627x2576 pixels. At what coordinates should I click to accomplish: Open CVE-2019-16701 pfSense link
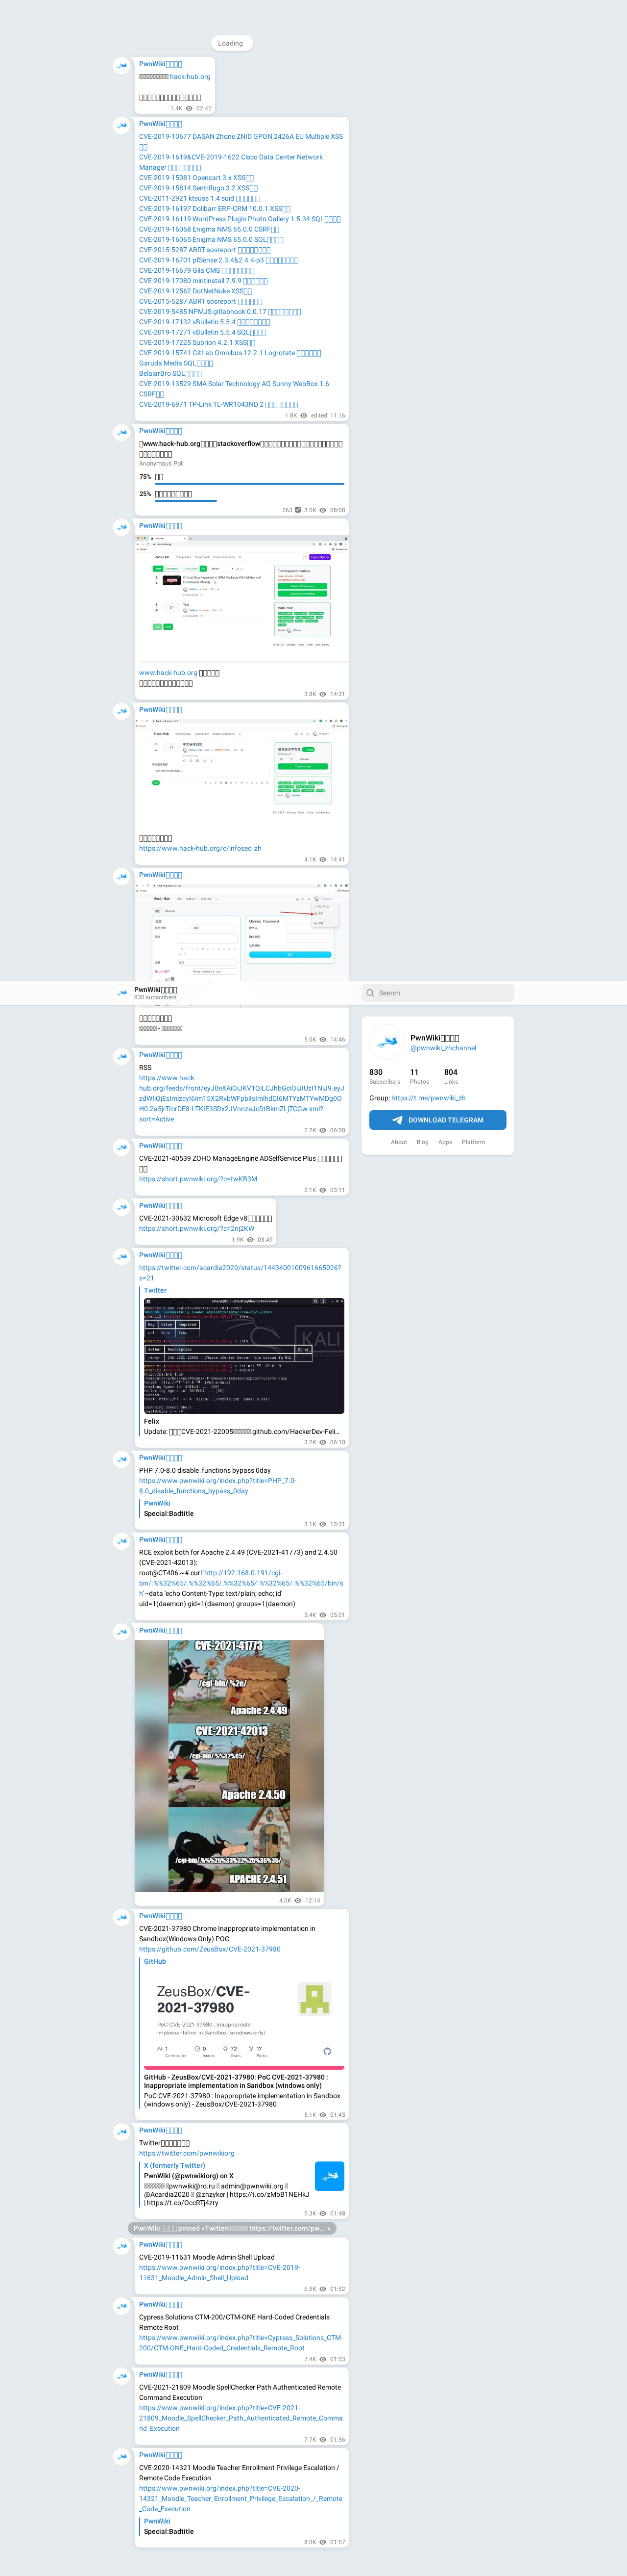218,260
